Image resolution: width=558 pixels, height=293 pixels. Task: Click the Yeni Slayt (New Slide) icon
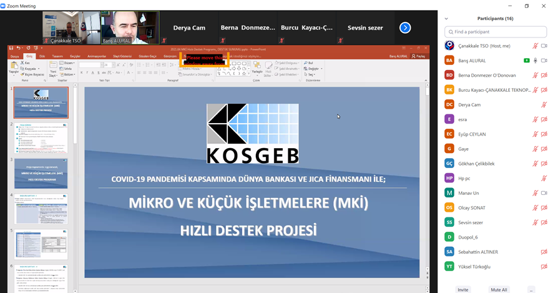point(53,66)
